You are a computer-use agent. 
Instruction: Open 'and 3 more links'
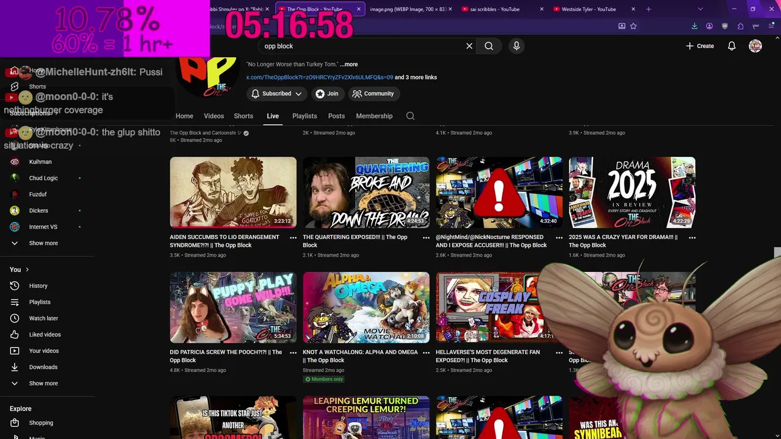tap(416, 77)
